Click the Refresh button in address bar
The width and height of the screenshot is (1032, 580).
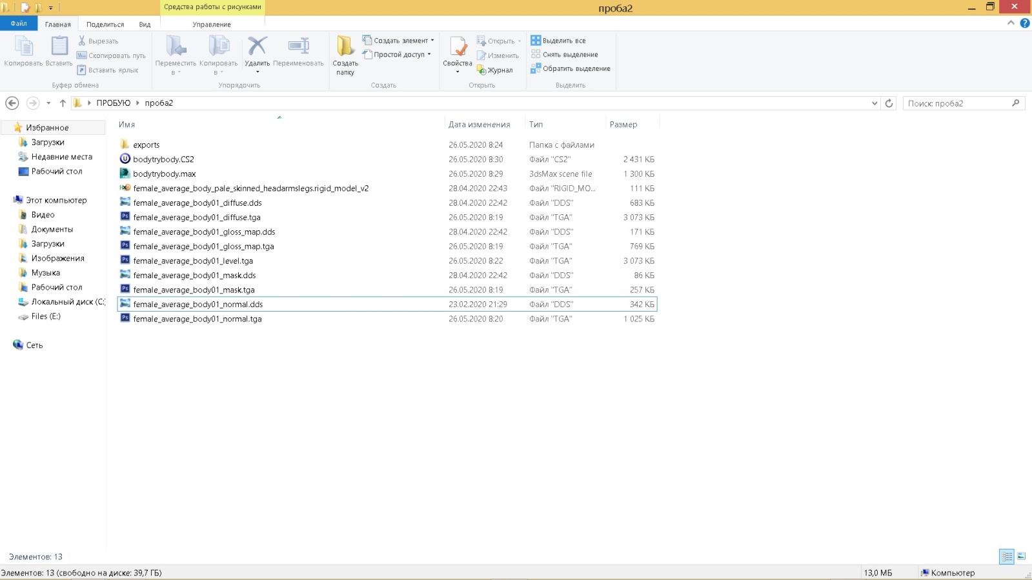(889, 103)
